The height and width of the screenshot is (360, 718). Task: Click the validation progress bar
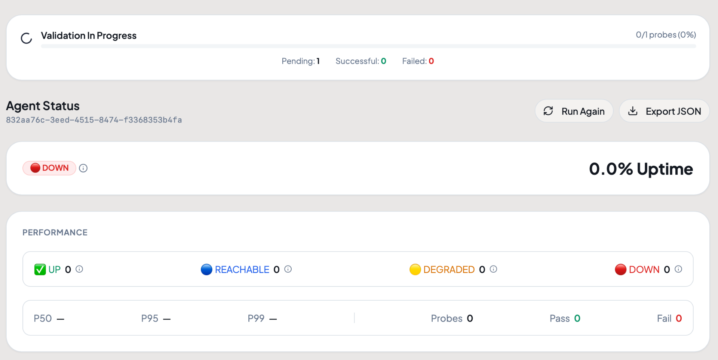point(368,46)
